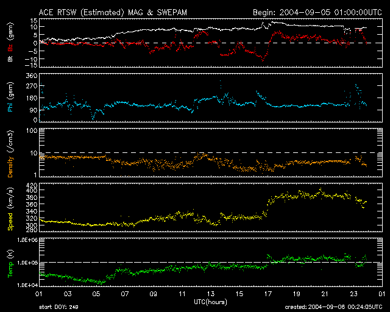Click the '320' tick on Speed axis
The height and width of the screenshot is (312, 390).
pos(32,218)
